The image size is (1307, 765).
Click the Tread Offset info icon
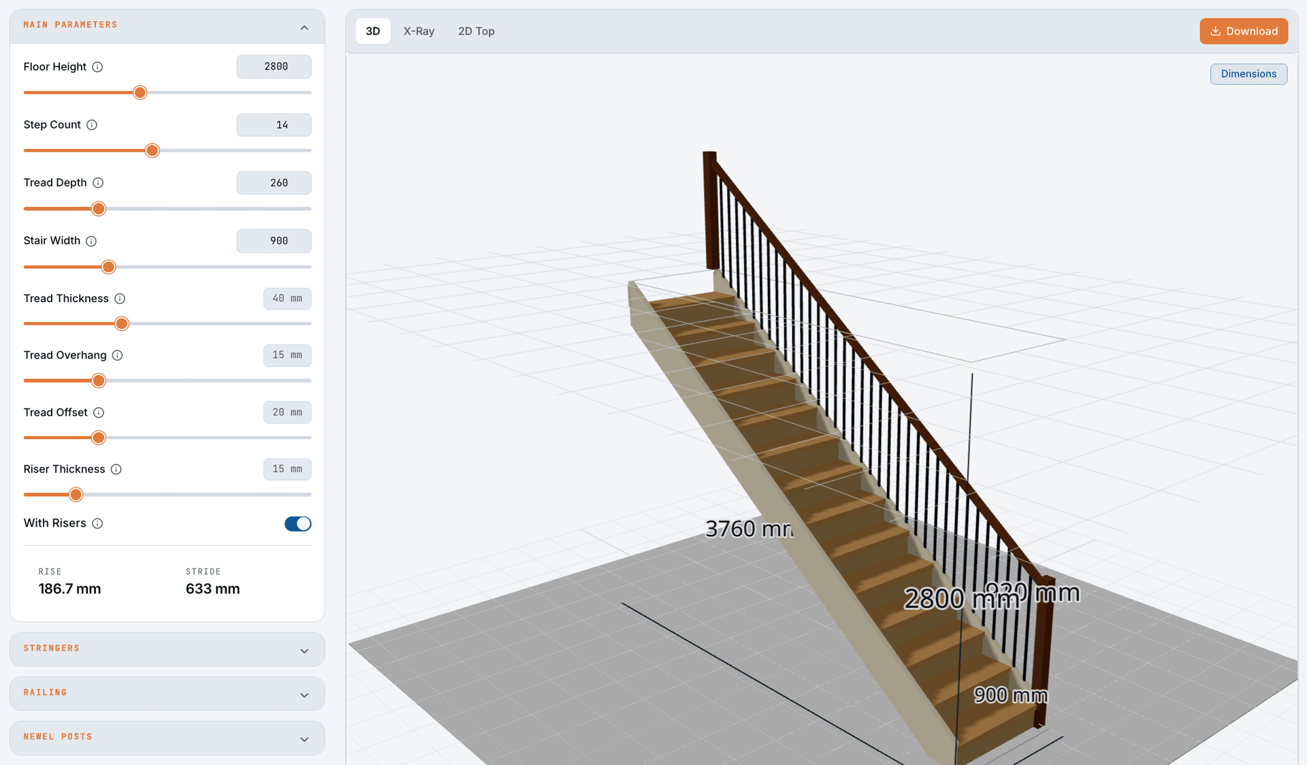(99, 412)
